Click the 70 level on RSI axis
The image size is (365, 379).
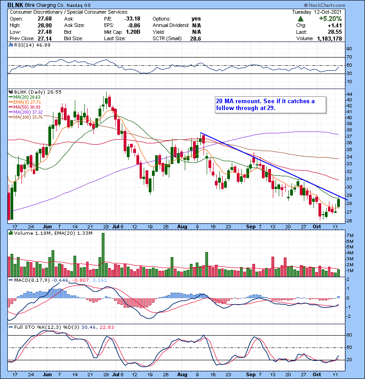tap(349, 57)
